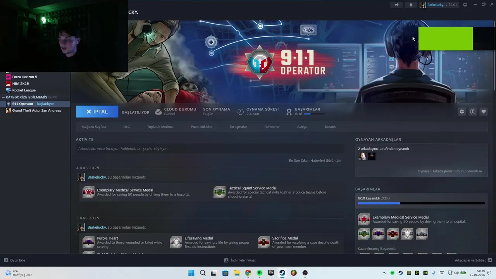Click SON OYNAMA Bugün stat

coord(217,112)
